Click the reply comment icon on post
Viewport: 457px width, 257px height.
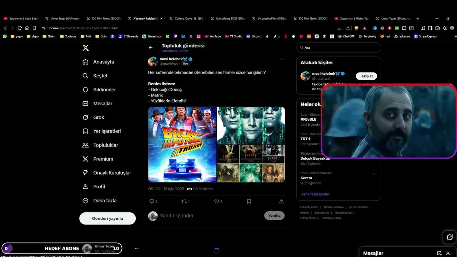tap(152, 201)
